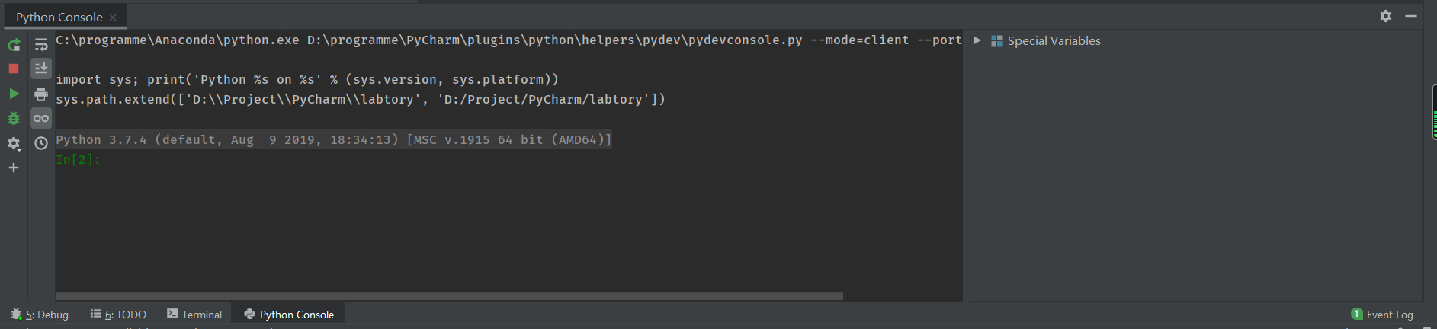Open the TODO tool window

(118, 315)
